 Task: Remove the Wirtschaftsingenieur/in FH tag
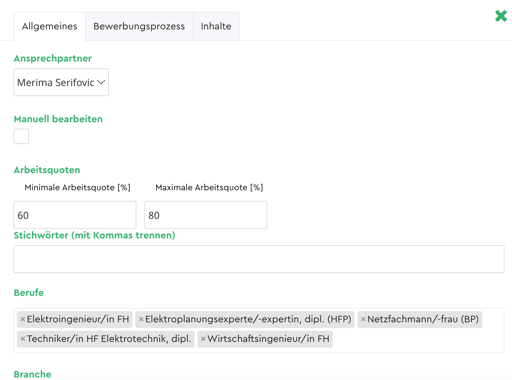pyautogui.click(x=203, y=339)
